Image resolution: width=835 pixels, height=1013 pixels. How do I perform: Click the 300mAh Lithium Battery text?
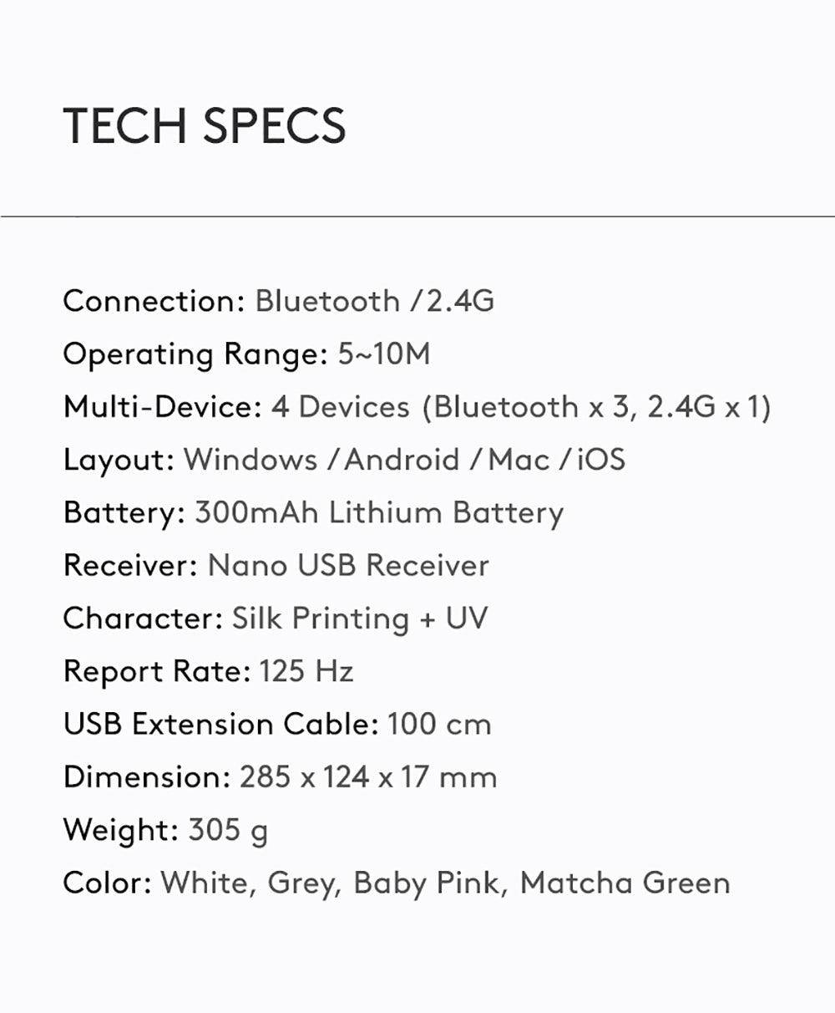379,512
